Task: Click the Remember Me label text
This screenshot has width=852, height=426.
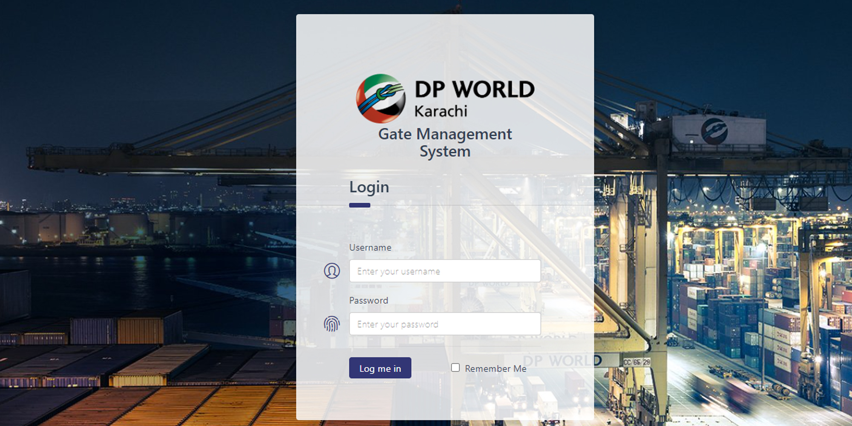Action: pos(495,368)
